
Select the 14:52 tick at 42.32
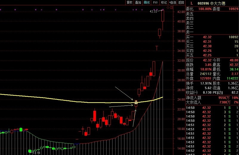coord(212,151)
